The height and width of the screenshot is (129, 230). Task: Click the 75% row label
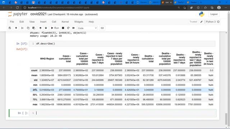click(x=35, y=100)
